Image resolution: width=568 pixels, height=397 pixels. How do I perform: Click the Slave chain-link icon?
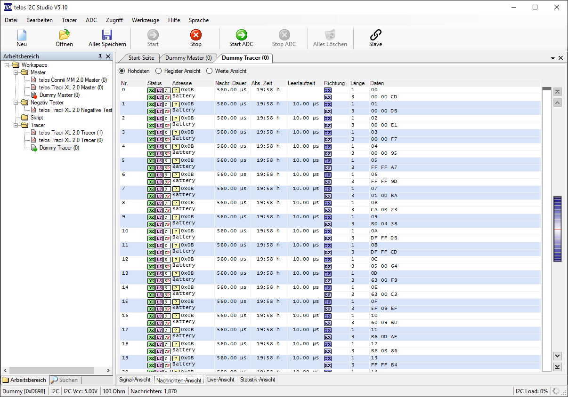point(375,35)
